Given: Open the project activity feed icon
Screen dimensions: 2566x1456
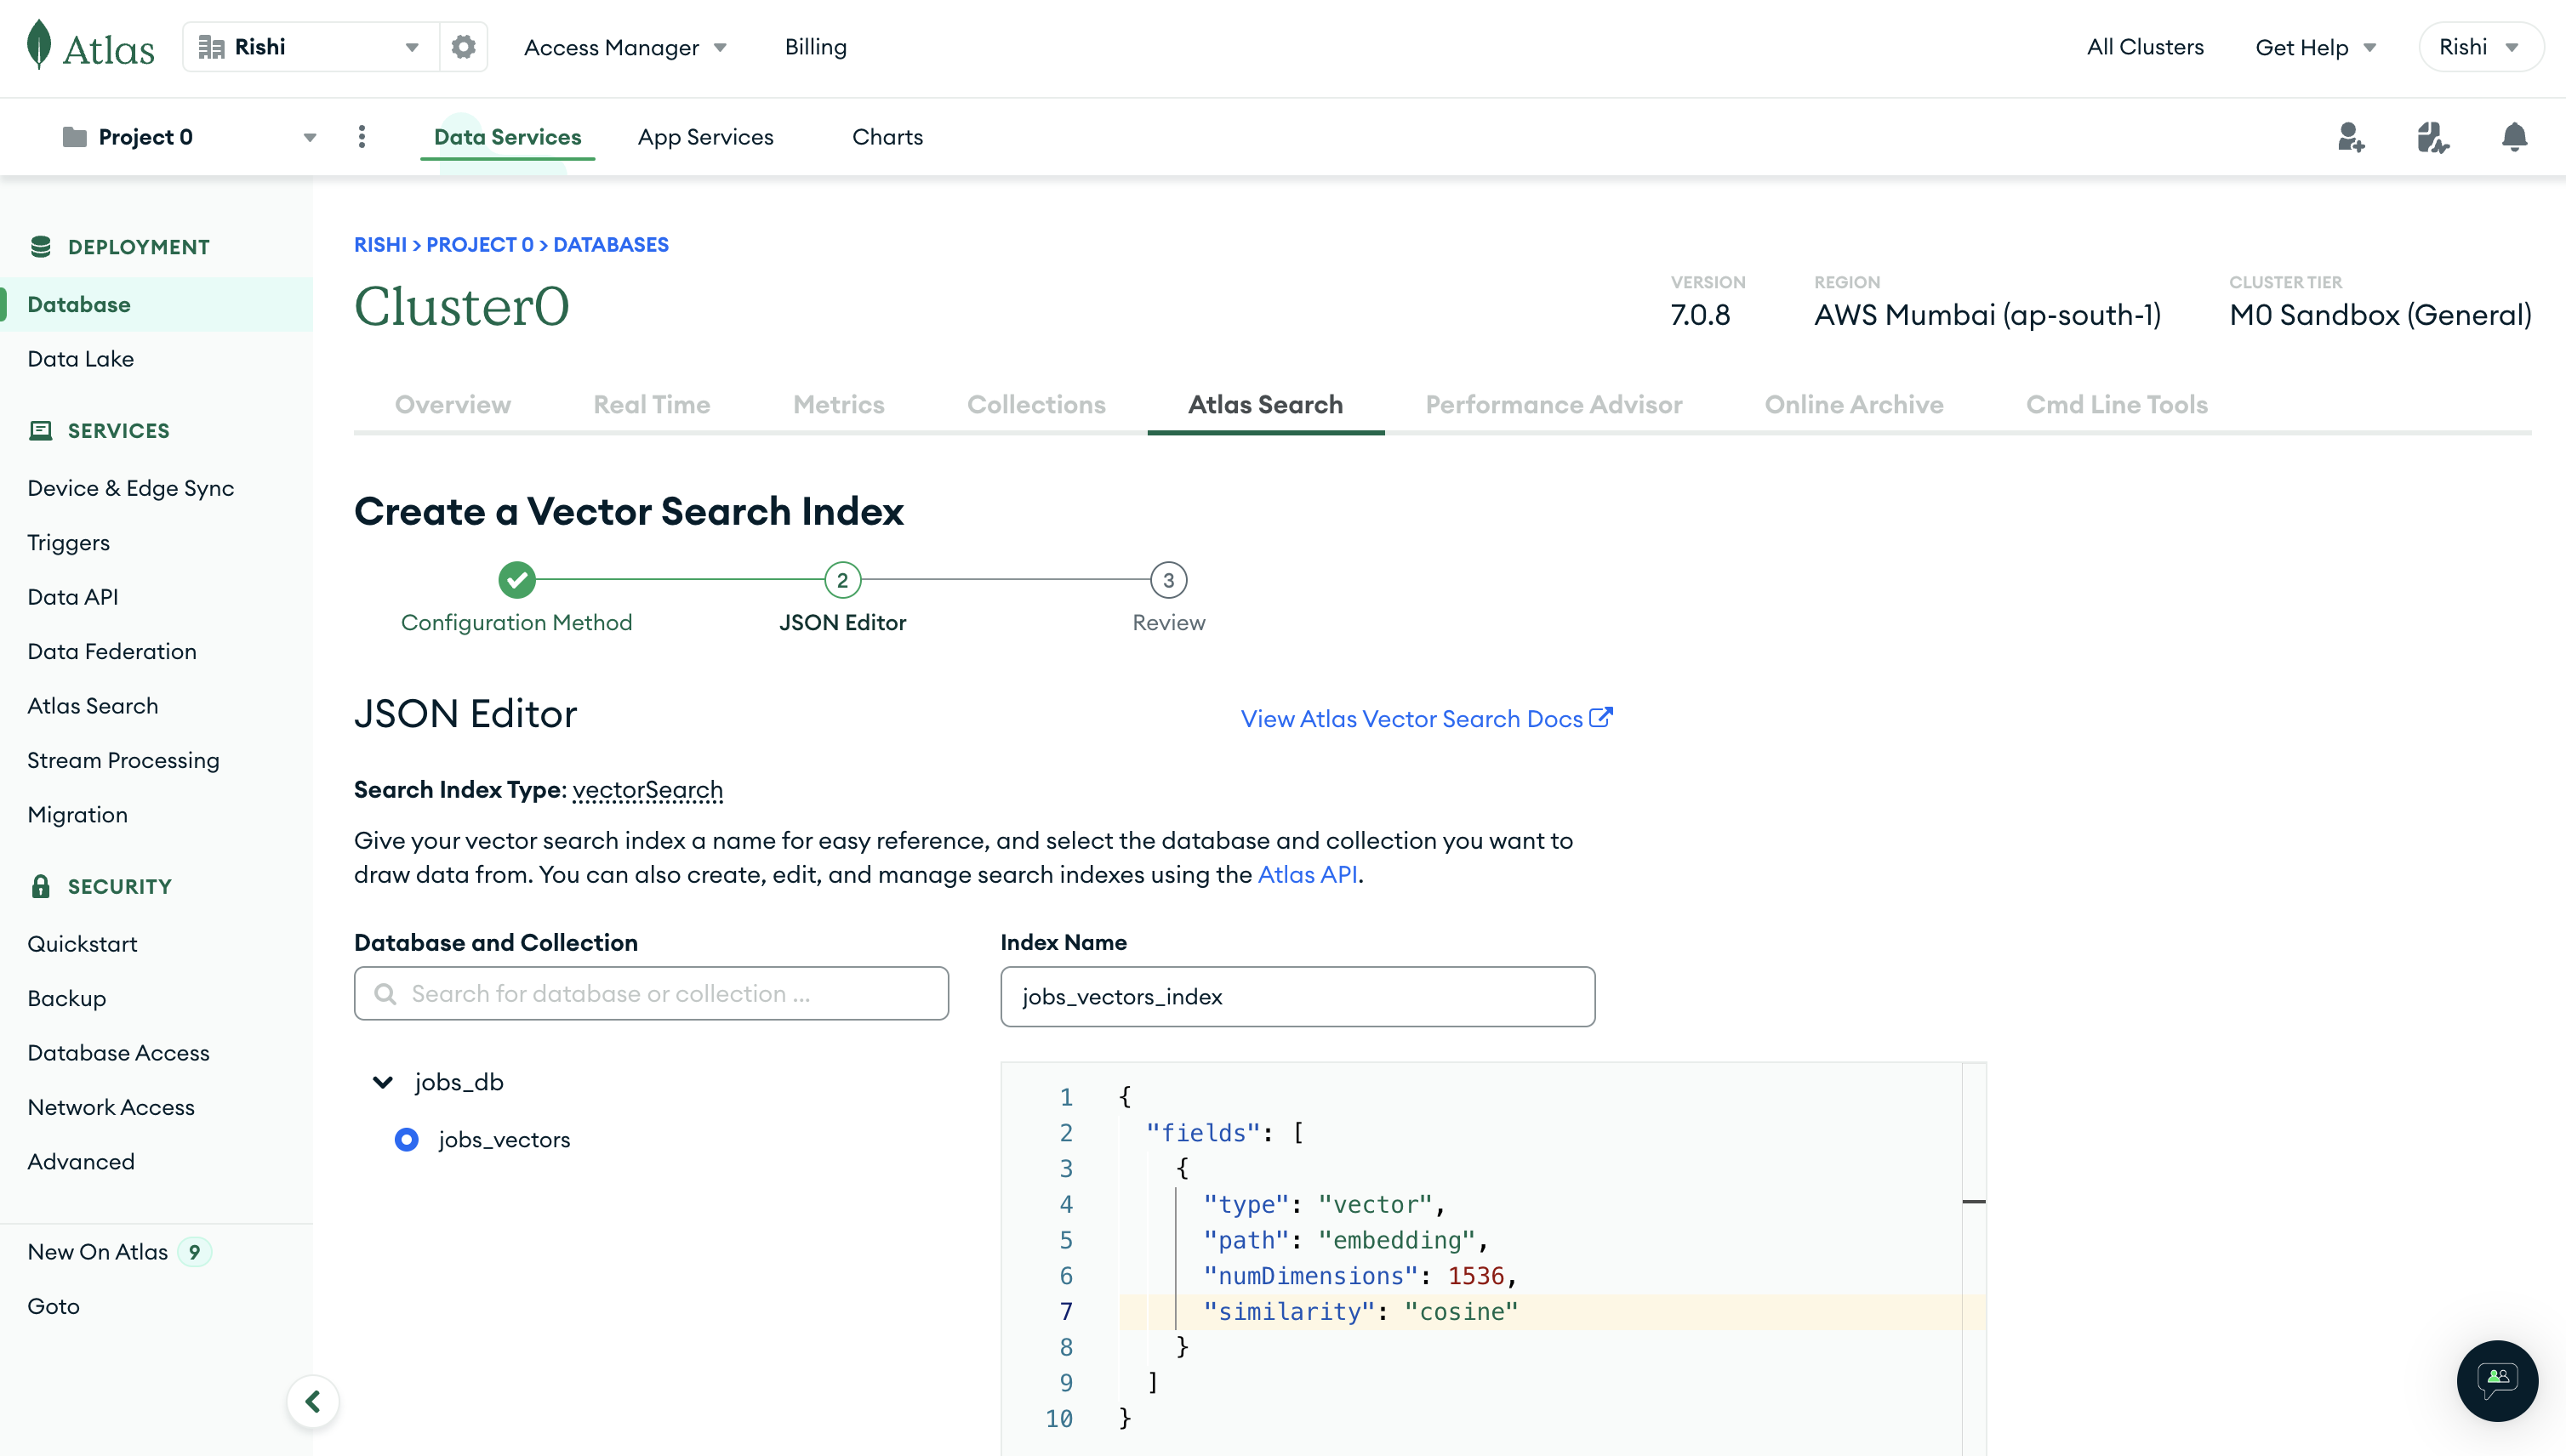Looking at the screenshot, I should coord(2433,137).
